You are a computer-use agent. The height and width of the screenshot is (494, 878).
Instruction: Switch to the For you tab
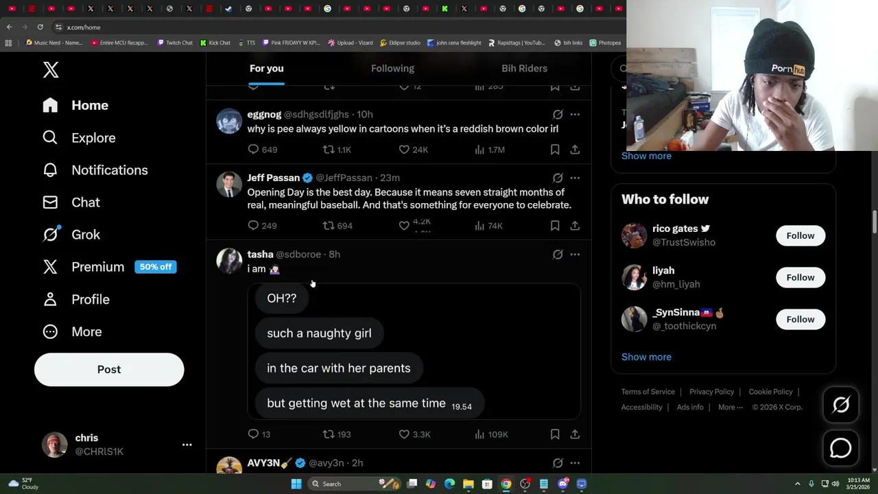[x=266, y=69]
